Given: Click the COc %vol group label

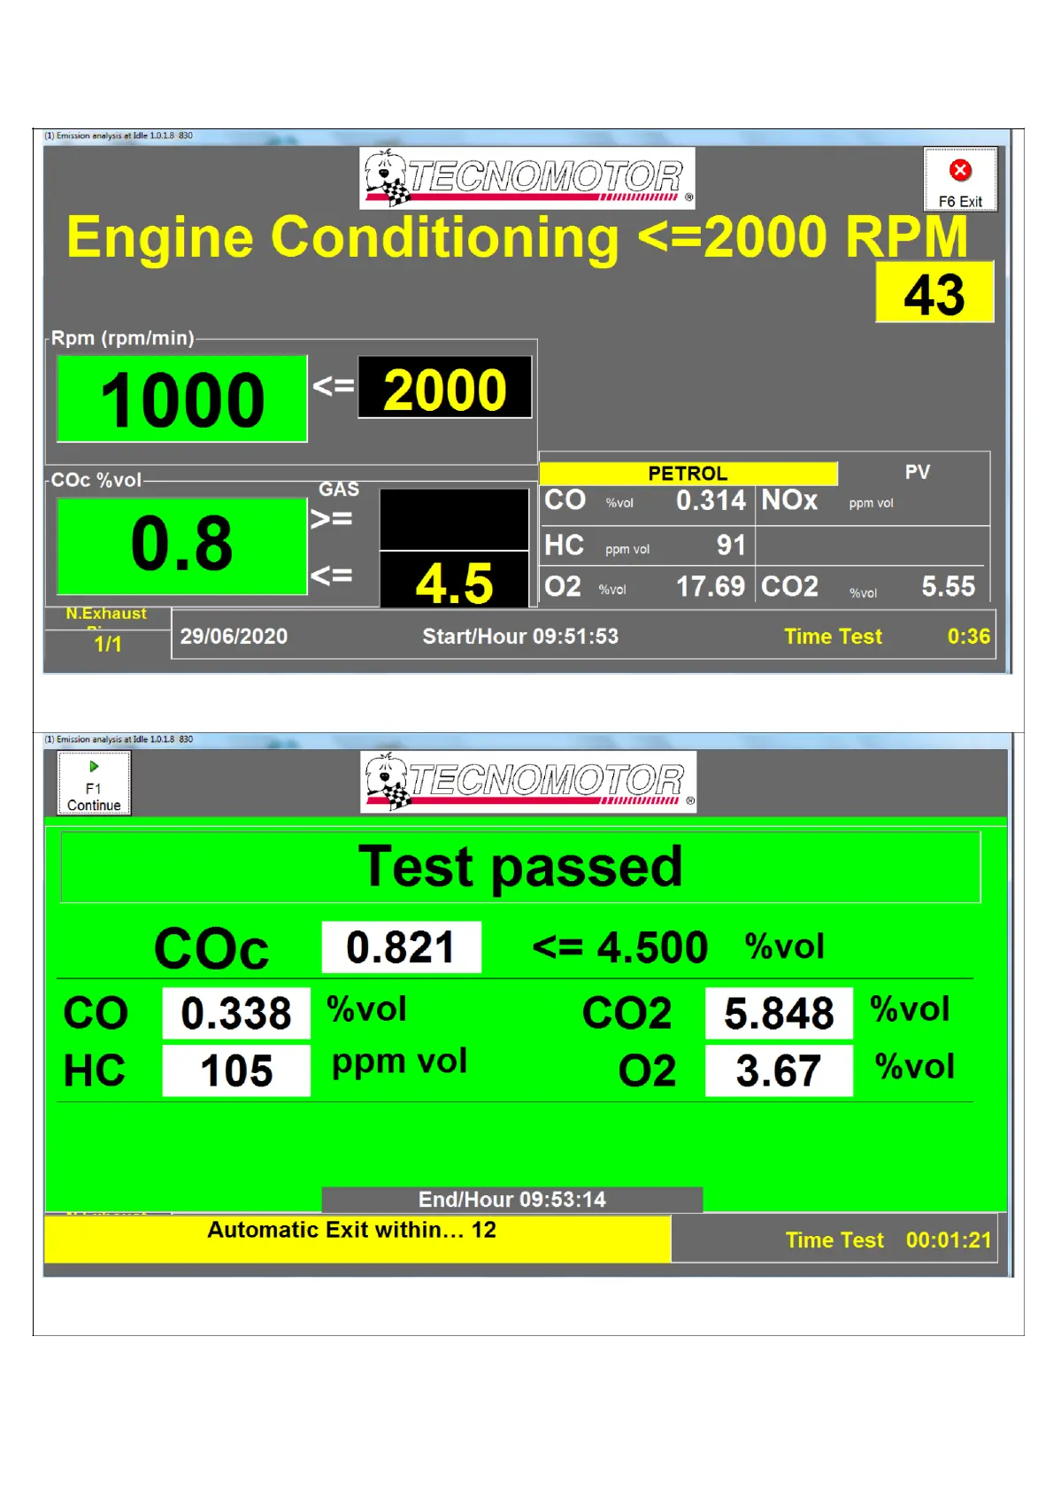Looking at the screenshot, I should click(x=96, y=480).
